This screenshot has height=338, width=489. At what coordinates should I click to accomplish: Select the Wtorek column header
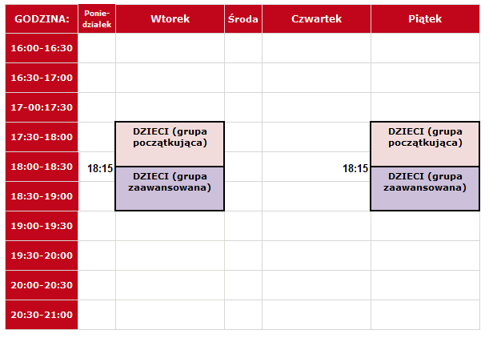tap(170, 18)
